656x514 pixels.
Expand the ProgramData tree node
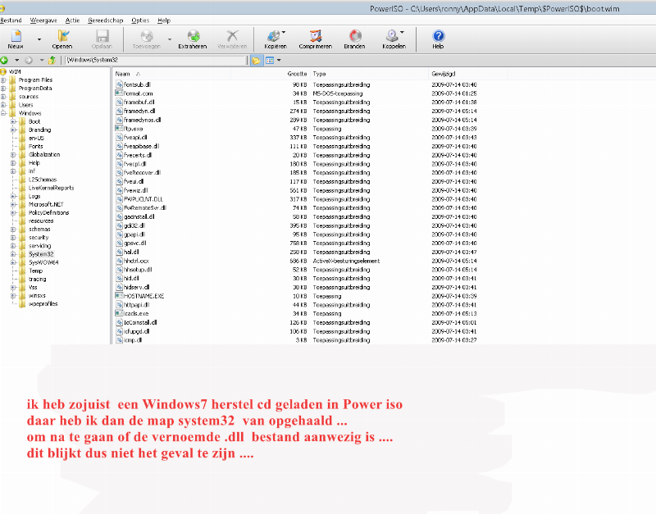3,89
